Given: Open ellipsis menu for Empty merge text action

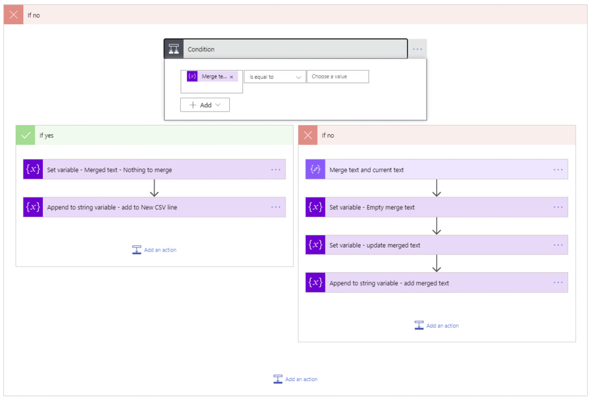Looking at the screenshot, I should (558, 207).
